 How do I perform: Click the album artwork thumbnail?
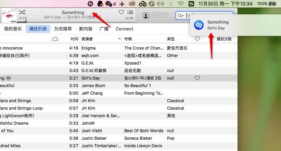pyautogui.click(x=9, y=15)
